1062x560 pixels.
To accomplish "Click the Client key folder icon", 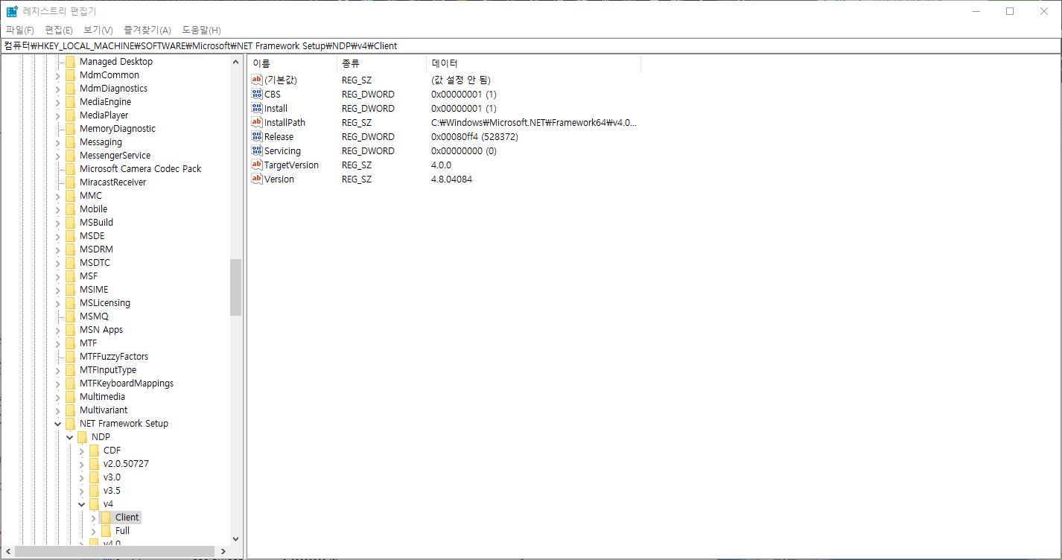I will 106,517.
